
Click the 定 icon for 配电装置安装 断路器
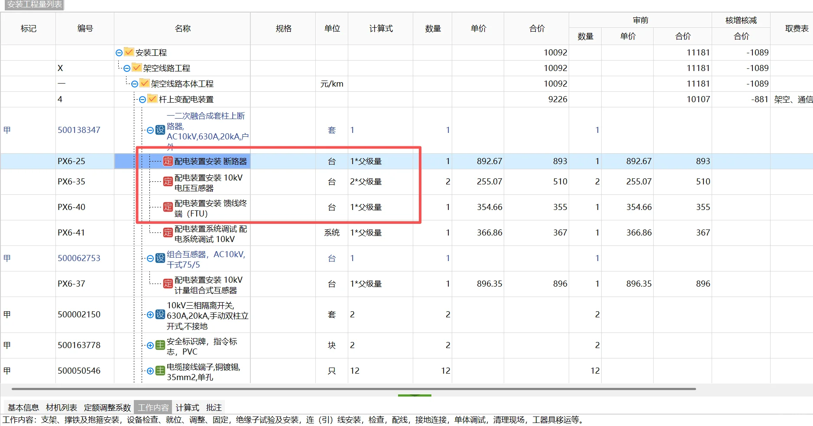(x=168, y=161)
